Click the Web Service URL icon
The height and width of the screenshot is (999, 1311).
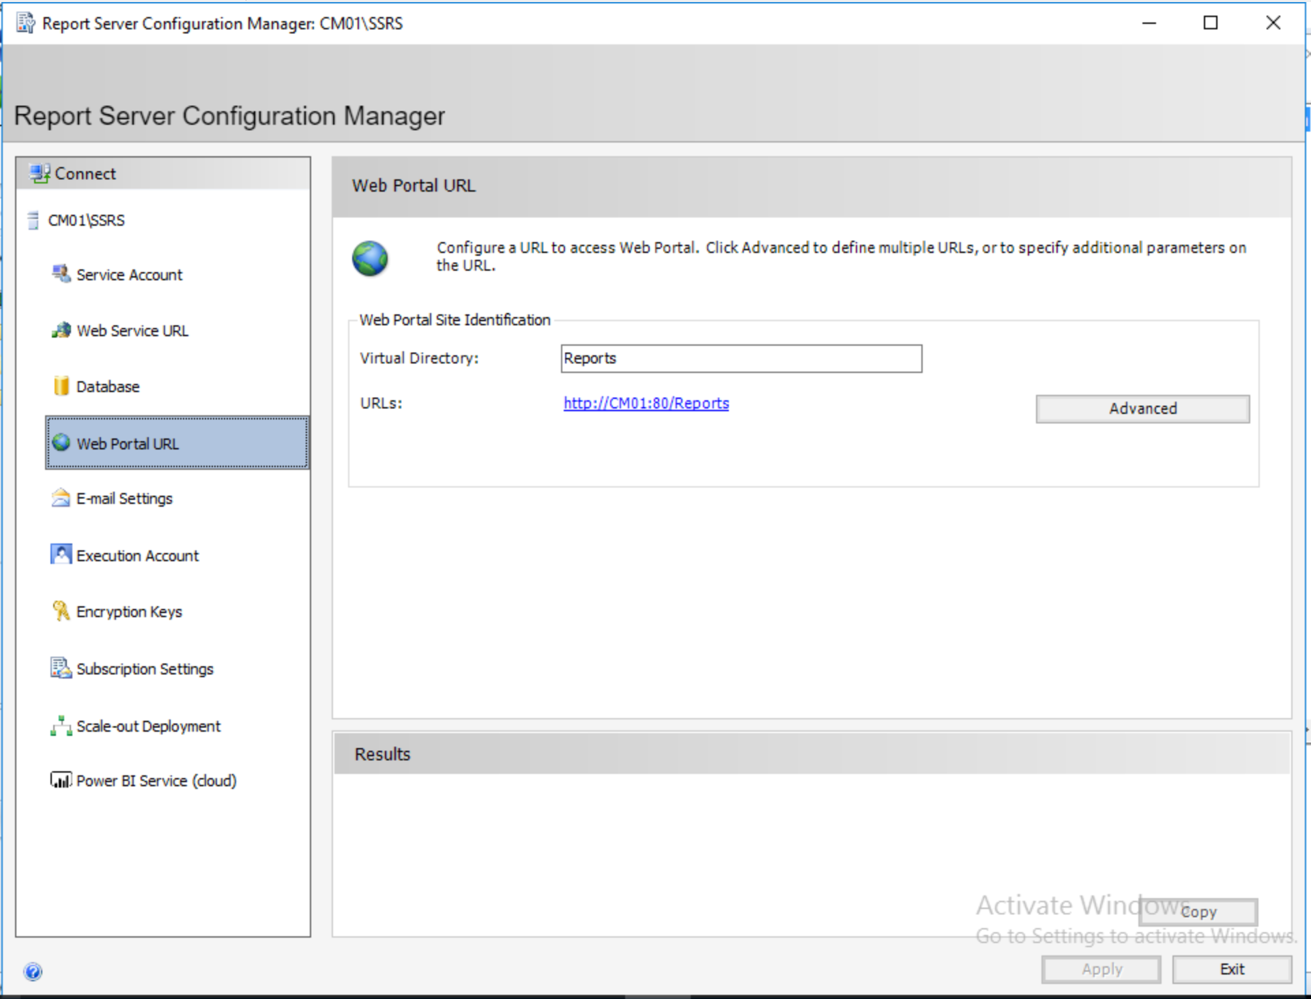(x=61, y=330)
